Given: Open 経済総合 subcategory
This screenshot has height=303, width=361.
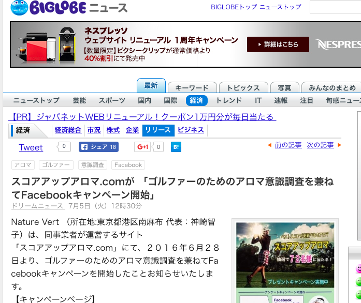Looking at the screenshot, I should [x=68, y=130].
